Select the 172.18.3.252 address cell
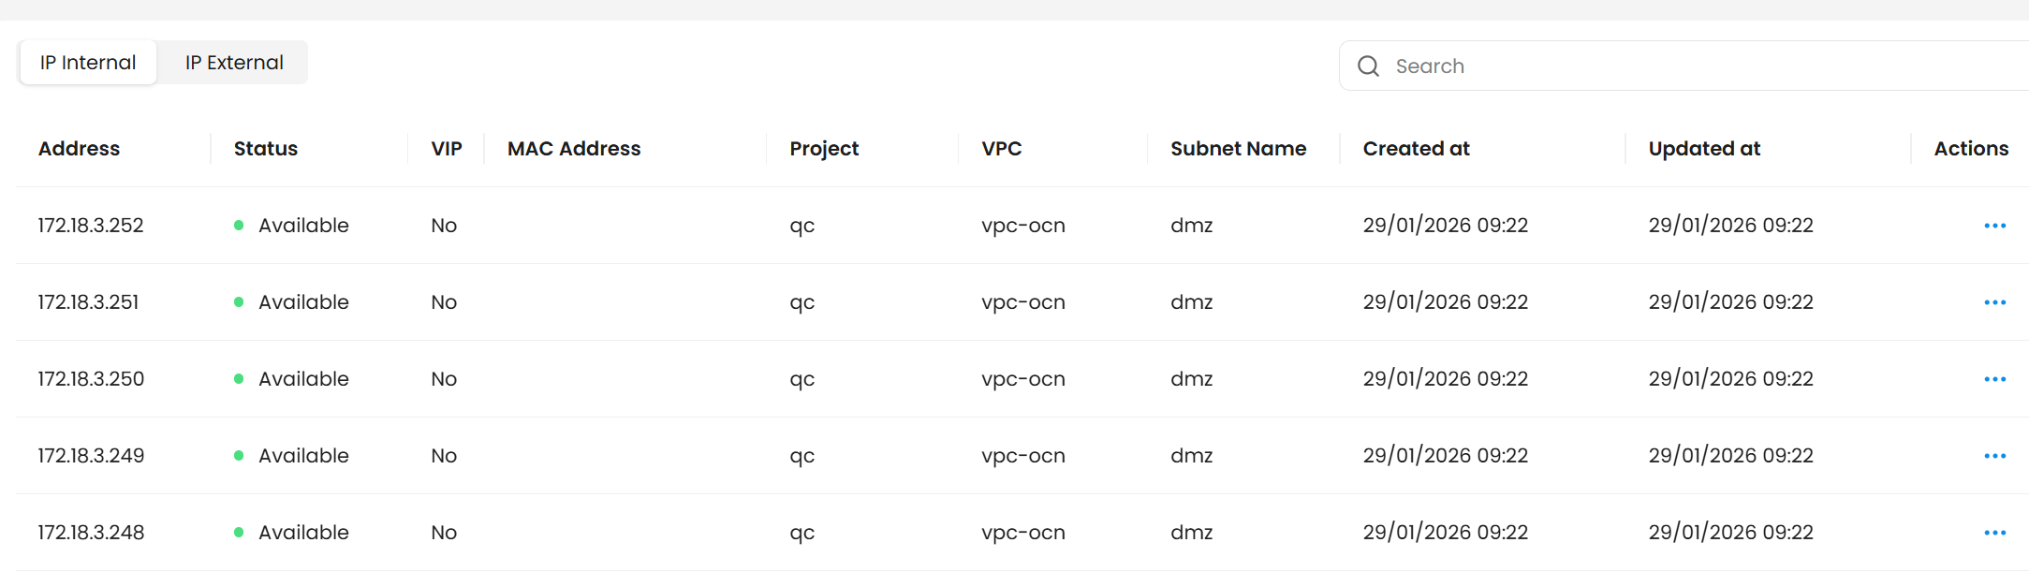Screen dimensions: 2029x572 [91, 226]
